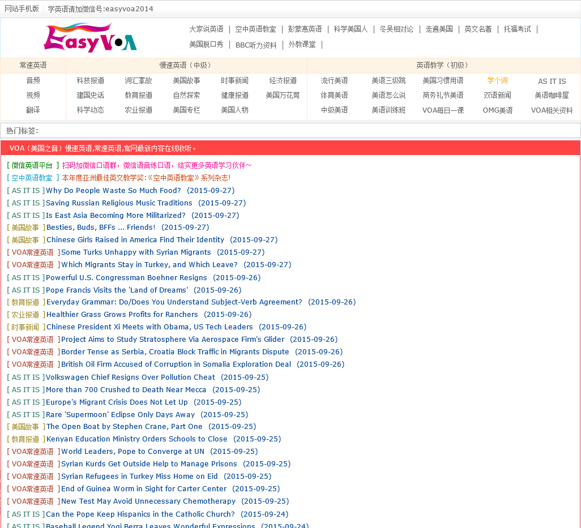
Task: Click 微信英语平台 green tag
Action: pos(32,165)
